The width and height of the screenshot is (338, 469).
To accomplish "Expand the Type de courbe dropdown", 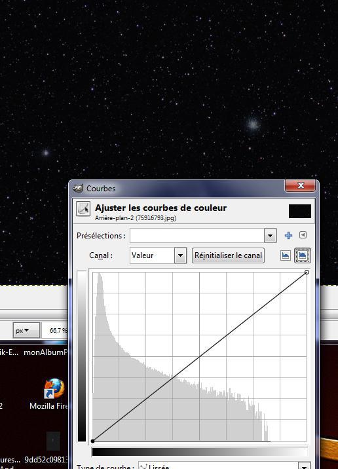I will click(304, 466).
